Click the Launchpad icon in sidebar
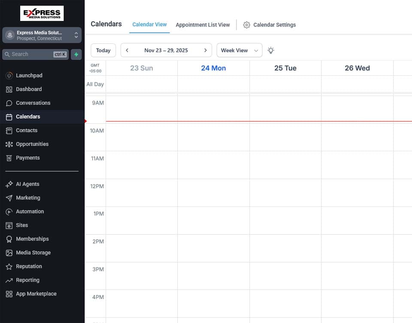412x323 pixels. point(9,75)
